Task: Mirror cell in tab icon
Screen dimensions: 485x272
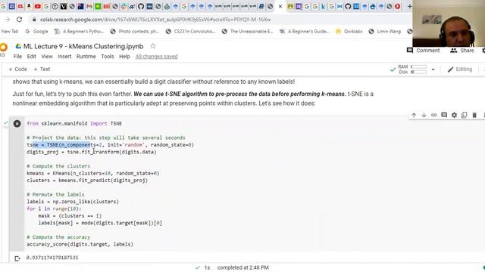Action: click(x=464, y=115)
